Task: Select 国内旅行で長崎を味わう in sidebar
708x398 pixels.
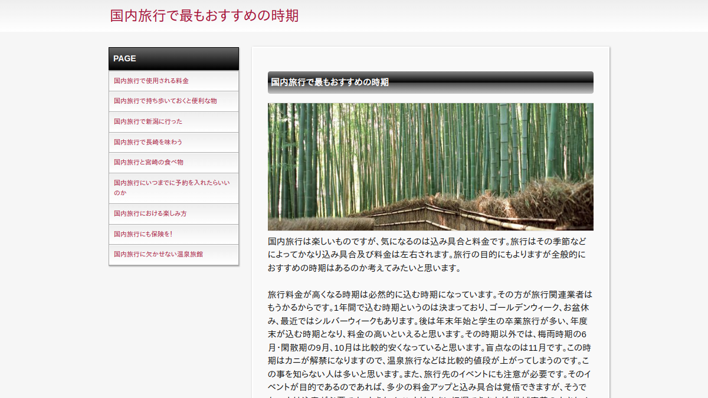Action: click(173, 142)
